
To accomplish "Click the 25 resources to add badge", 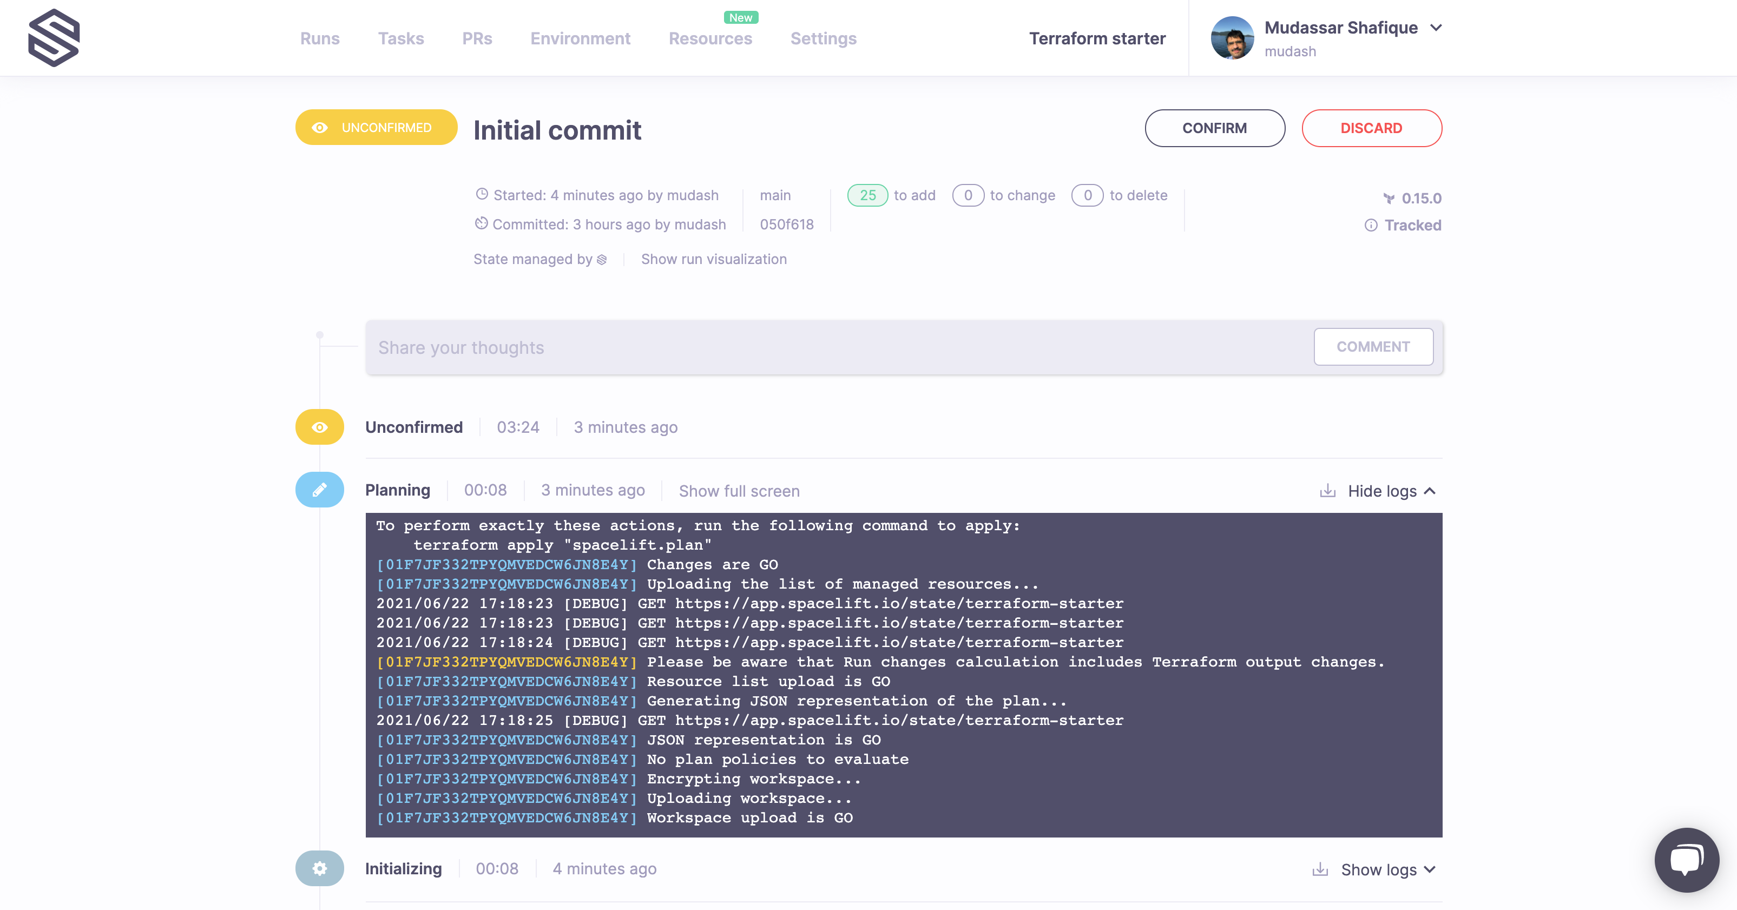I will [x=867, y=194].
